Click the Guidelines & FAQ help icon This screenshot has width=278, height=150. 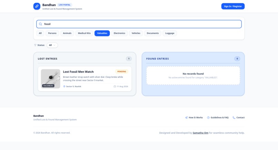(208, 118)
